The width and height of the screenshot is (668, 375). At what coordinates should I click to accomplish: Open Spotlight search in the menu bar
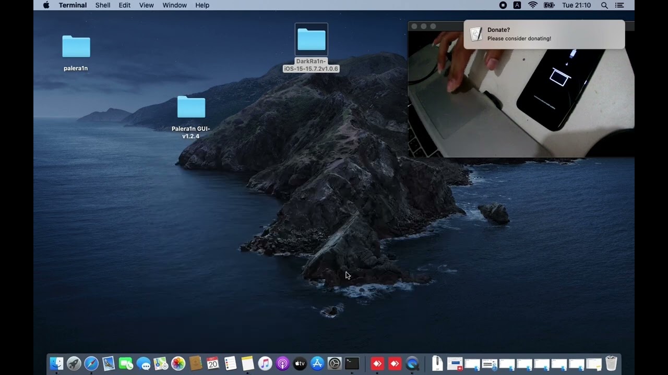click(x=604, y=5)
